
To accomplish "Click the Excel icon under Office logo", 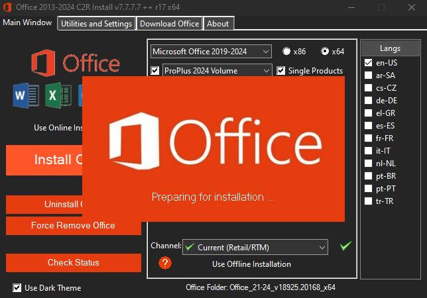I will (58, 95).
